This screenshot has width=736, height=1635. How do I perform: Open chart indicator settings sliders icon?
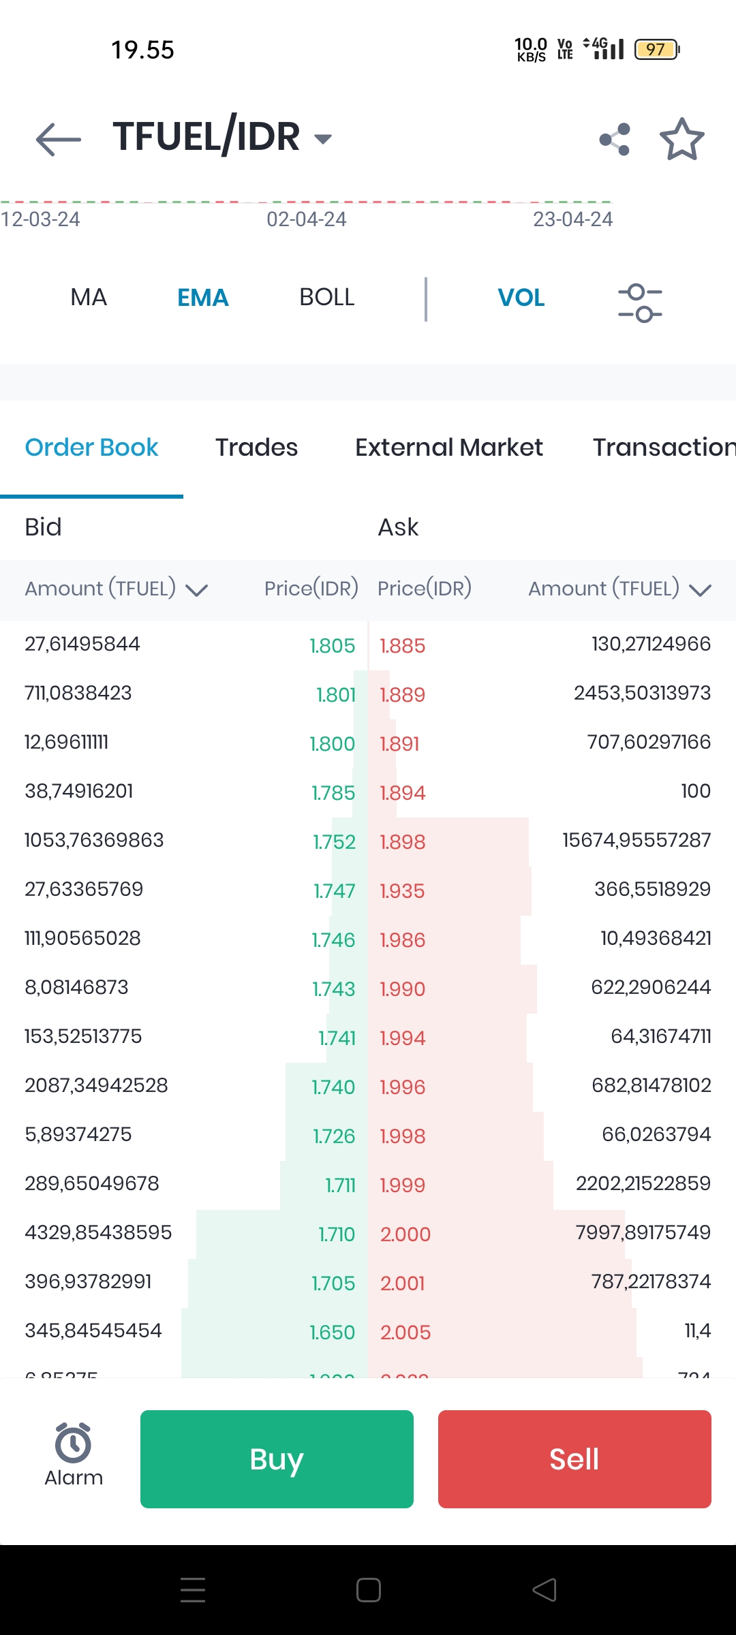640,302
